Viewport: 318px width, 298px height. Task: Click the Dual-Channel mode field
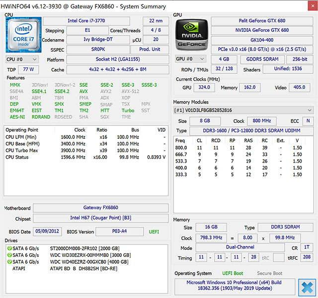[x=240, y=247]
